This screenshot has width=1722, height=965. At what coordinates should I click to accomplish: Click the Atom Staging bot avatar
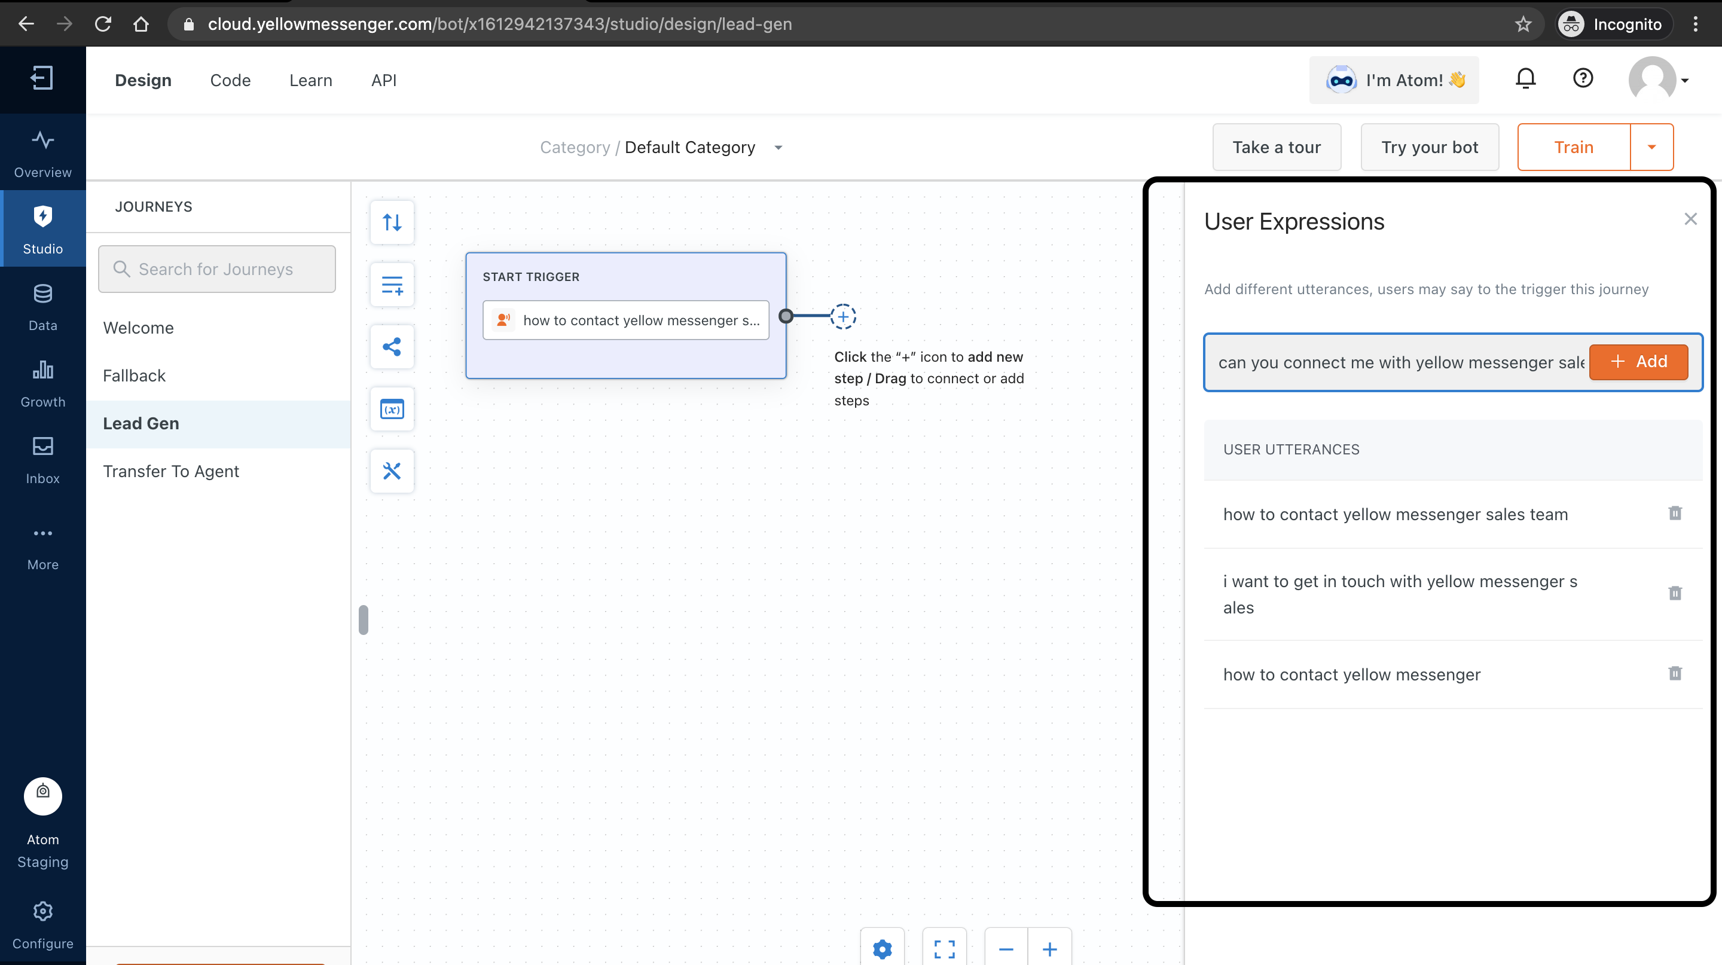click(43, 796)
